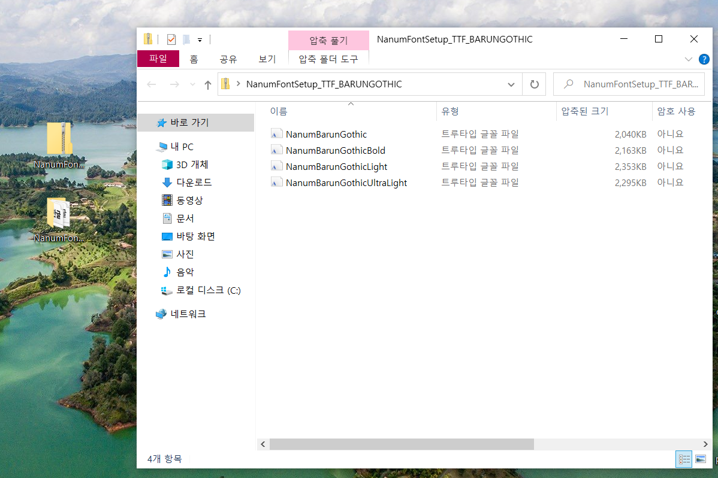Click the 음악 note icon

(167, 272)
